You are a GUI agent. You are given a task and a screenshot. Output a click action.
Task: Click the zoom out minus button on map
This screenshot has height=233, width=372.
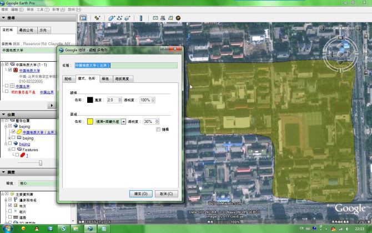[x=366, y=73]
